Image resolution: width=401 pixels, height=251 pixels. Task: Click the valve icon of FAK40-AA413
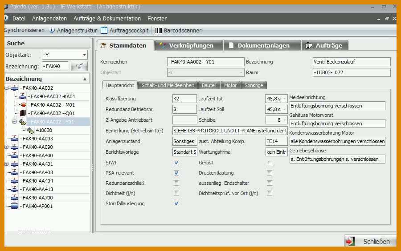pyautogui.click(x=14, y=189)
